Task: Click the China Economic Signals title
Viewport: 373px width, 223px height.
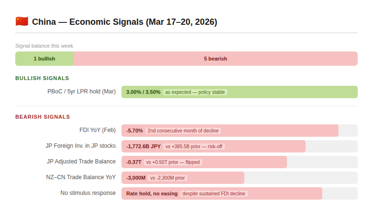Action: tap(124, 22)
